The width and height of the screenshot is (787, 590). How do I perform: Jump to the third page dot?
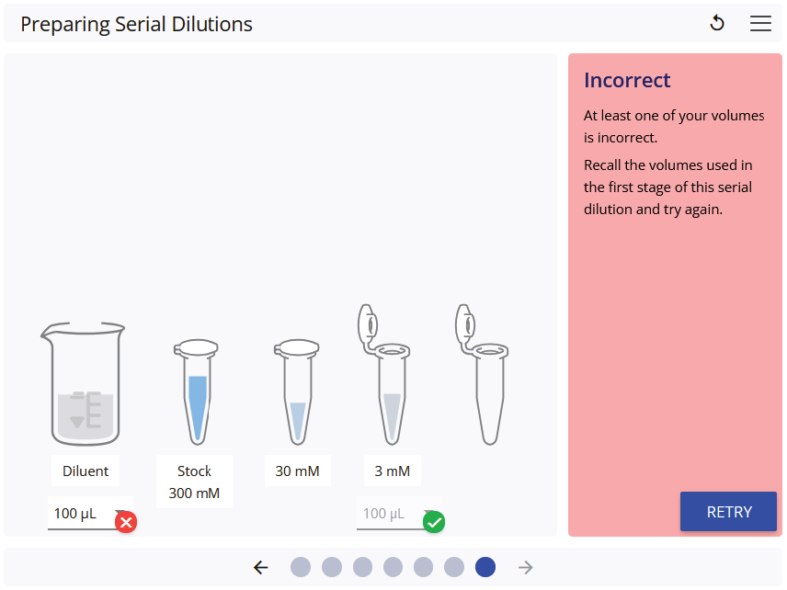tap(362, 567)
